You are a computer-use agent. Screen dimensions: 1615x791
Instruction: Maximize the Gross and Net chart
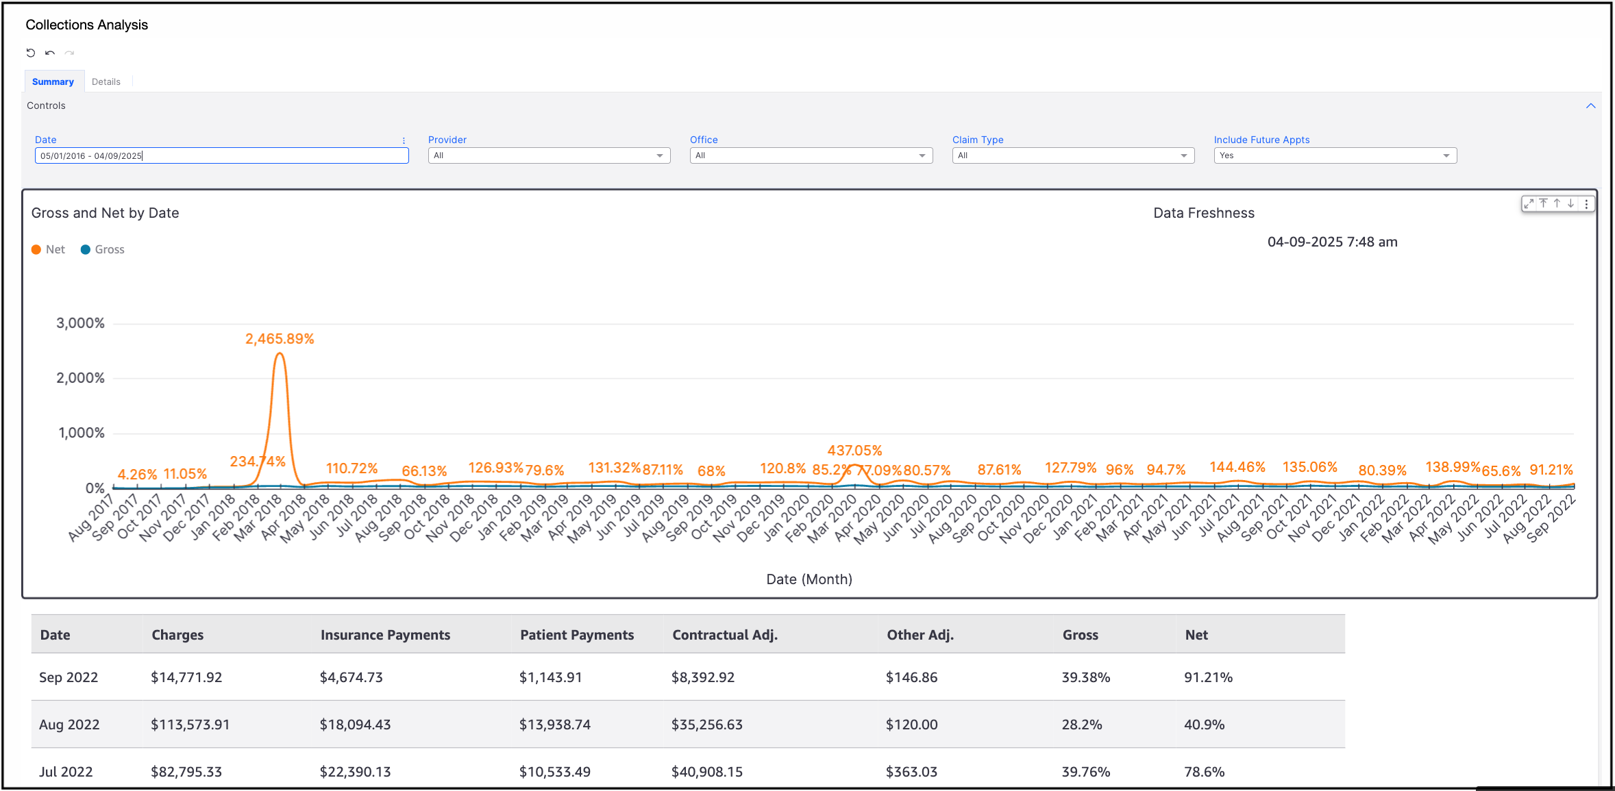pyautogui.click(x=1529, y=203)
